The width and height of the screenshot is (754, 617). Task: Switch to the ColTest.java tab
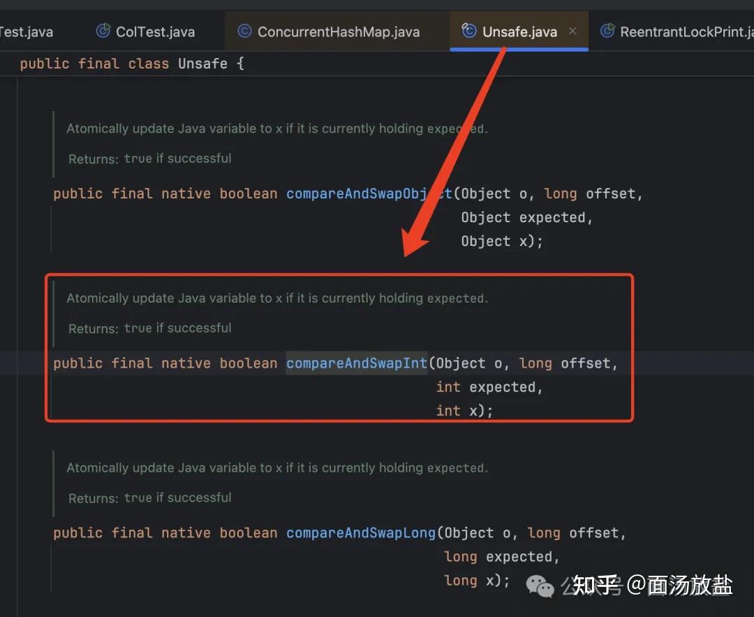pyautogui.click(x=146, y=31)
